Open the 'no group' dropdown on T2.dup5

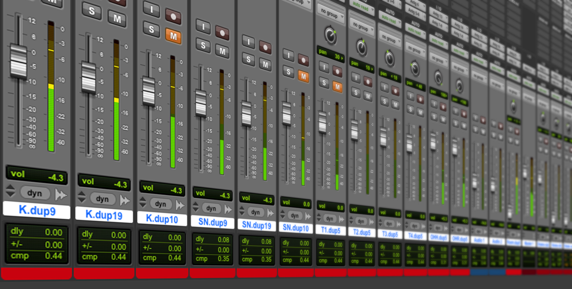tap(362, 27)
